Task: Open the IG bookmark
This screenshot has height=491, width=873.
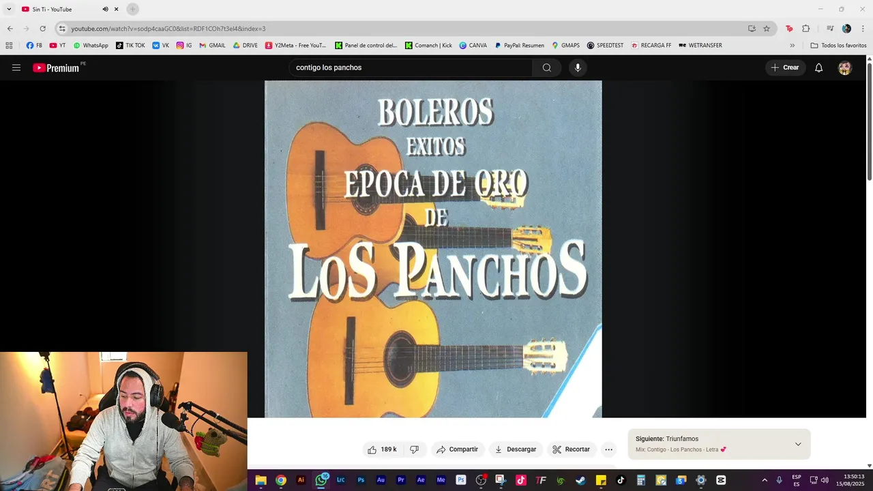Action: coord(184,46)
